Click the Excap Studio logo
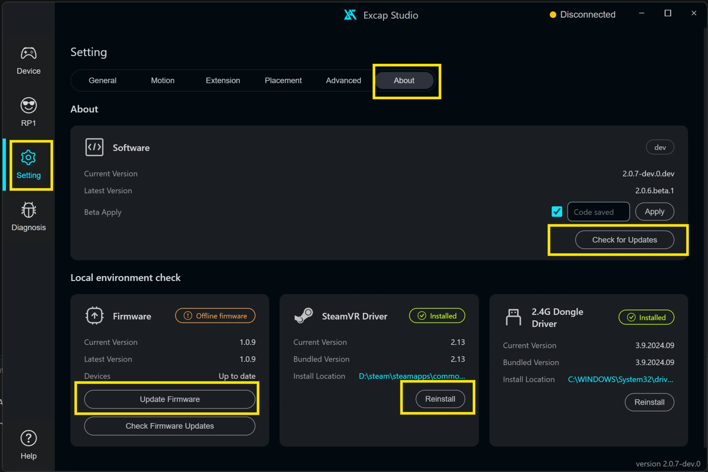This screenshot has width=708, height=472. tap(350, 15)
